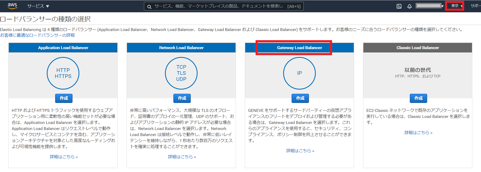Click the AWS logo home icon
Screen dimensions: 481x172
[12, 6]
